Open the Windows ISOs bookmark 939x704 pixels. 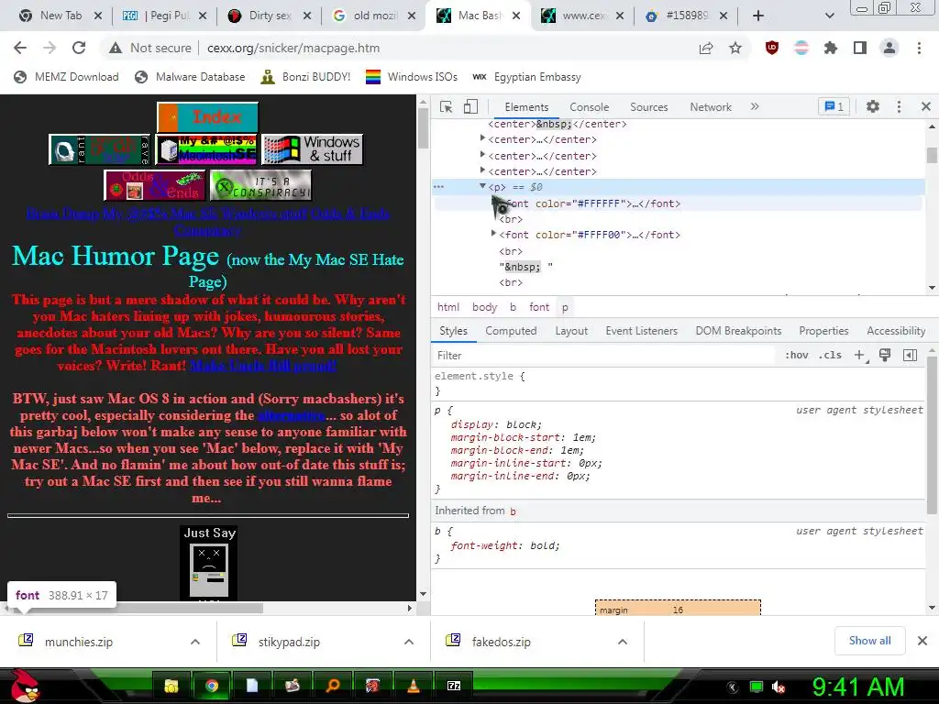(x=412, y=77)
